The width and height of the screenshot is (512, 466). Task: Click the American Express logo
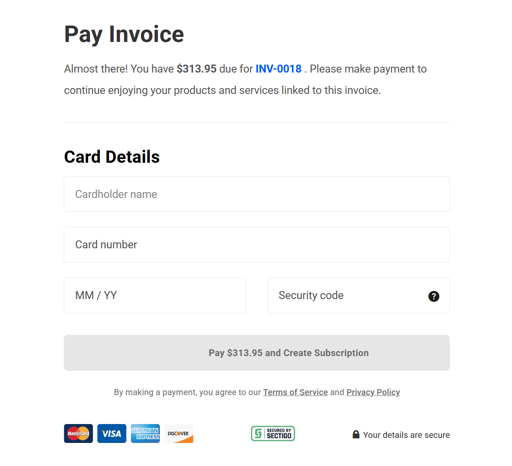coord(145,433)
